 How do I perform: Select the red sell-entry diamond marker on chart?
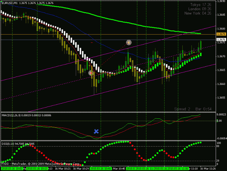pos(91,73)
